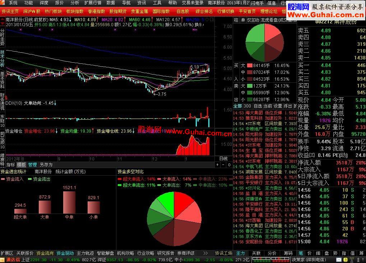The height and width of the screenshot is (263, 366).
Task: Switch to the 主力轨迹 bottom tab
Action: (85, 253)
